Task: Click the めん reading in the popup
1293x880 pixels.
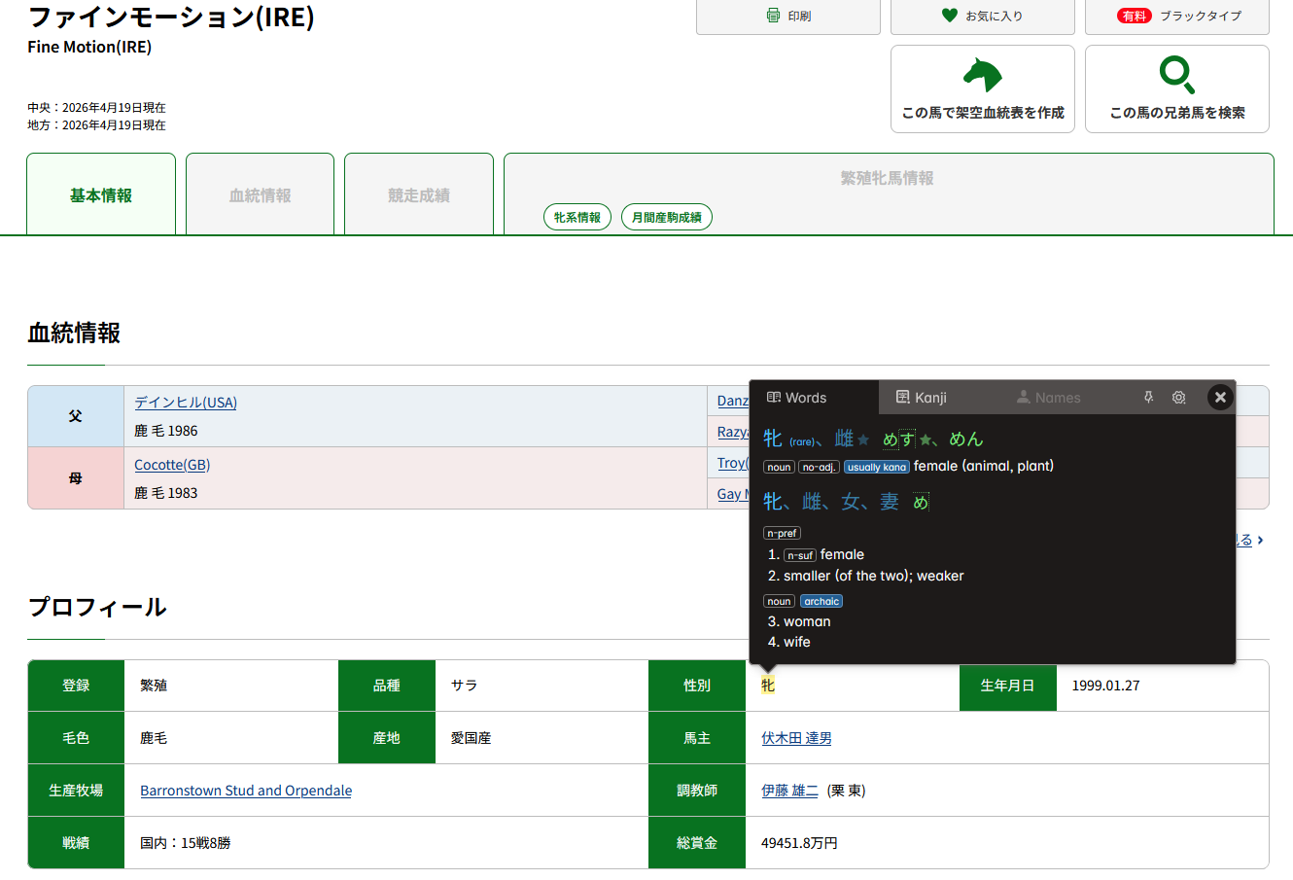Action: click(x=966, y=440)
